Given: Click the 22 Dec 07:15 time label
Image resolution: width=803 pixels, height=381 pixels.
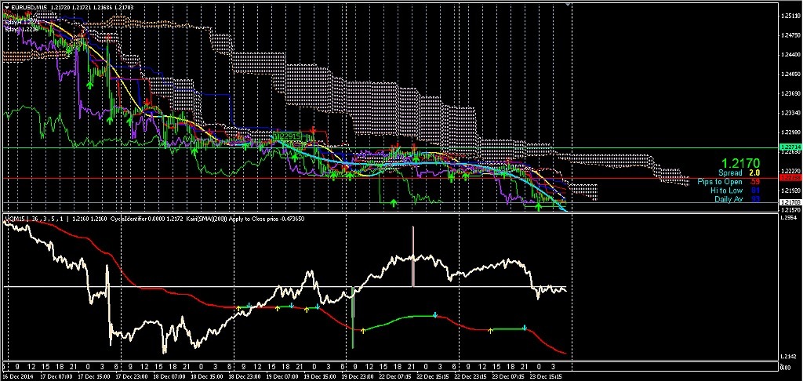Looking at the screenshot, I should click(394, 376).
